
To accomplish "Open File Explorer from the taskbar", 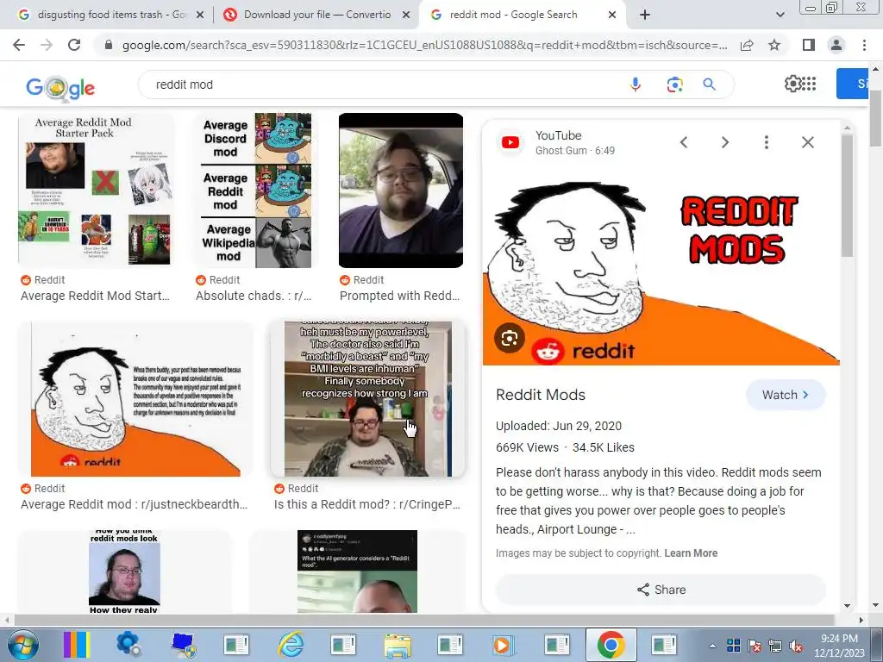I will click(398, 645).
